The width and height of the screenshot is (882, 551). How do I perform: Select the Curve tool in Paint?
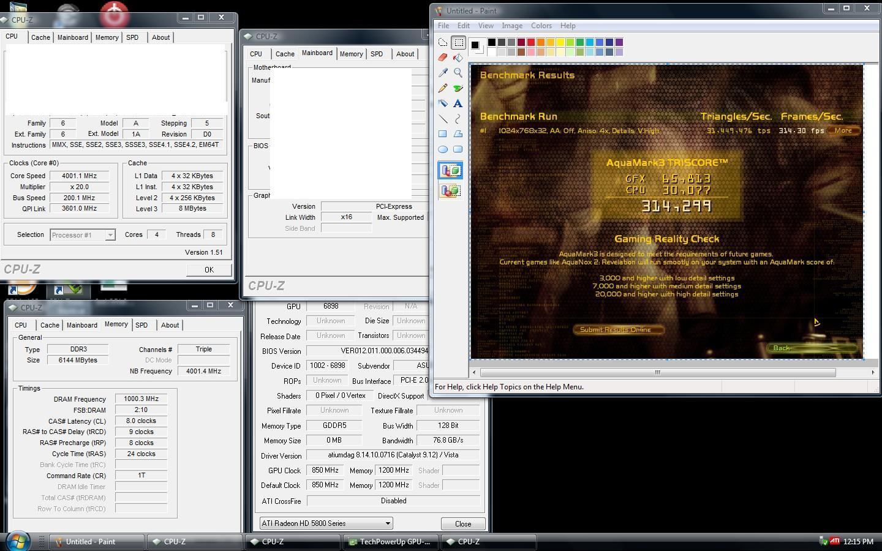[458, 119]
